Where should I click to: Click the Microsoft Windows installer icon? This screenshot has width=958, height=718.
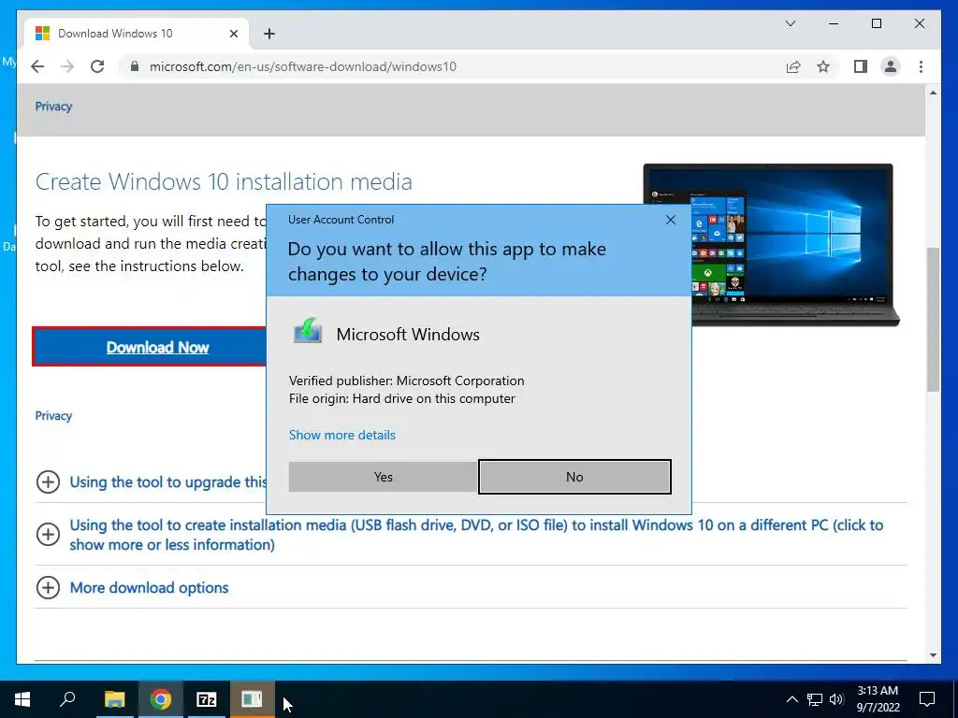[x=308, y=330]
